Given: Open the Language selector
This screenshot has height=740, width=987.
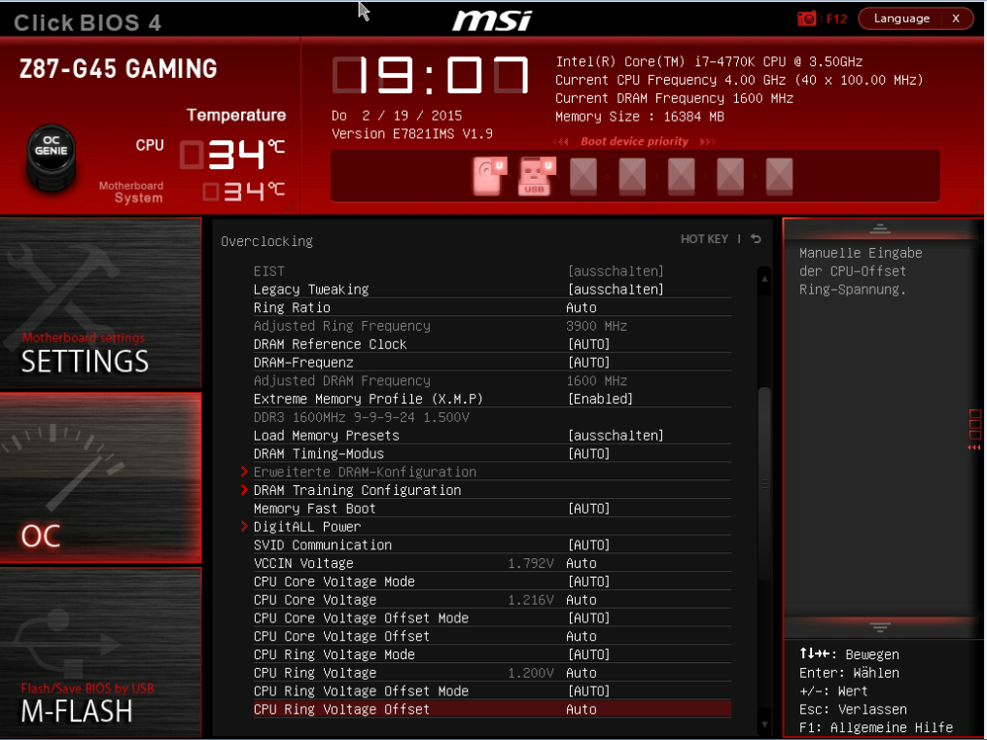Looking at the screenshot, I should pos(901,18).
